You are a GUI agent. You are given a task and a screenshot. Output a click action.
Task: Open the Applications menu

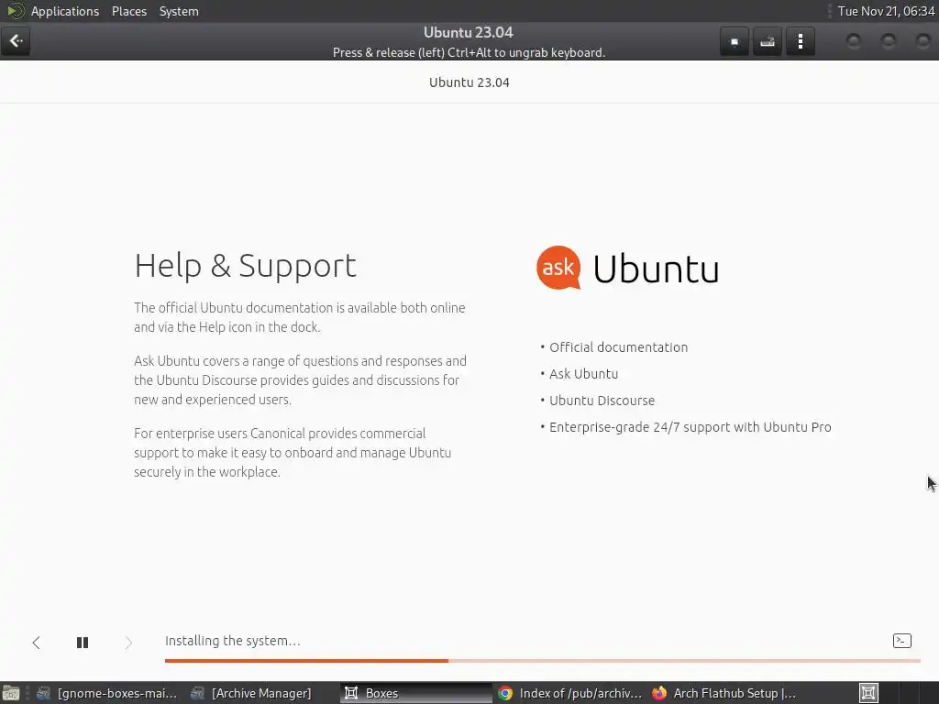(65, 11)
